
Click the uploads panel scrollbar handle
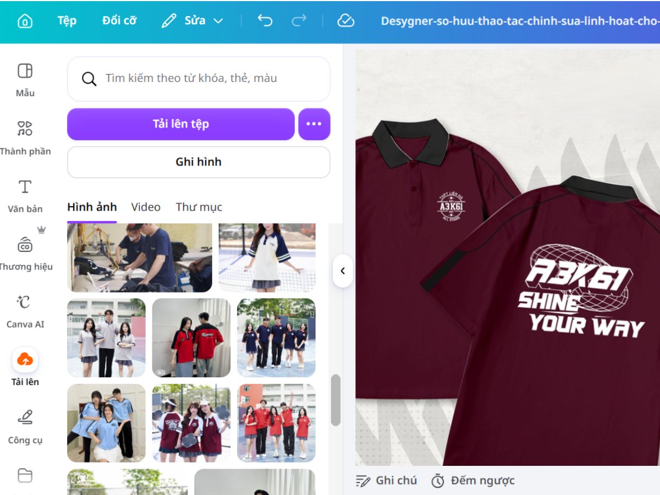(x=335, y=400)
